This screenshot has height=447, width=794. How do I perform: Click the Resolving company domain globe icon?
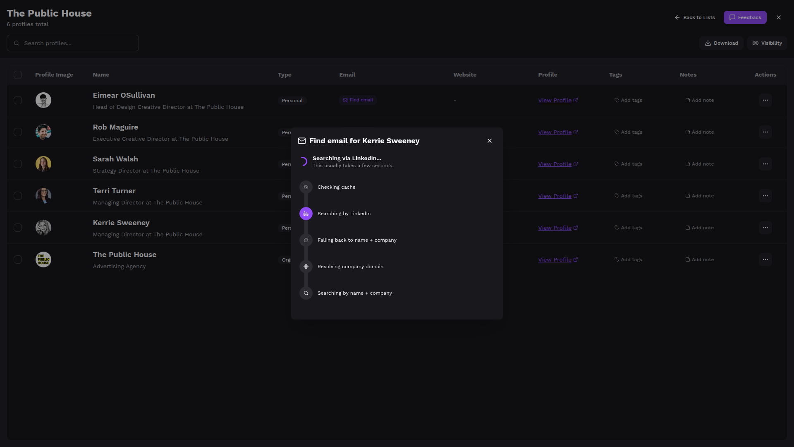pyautogui.click(x=306, y=267)
